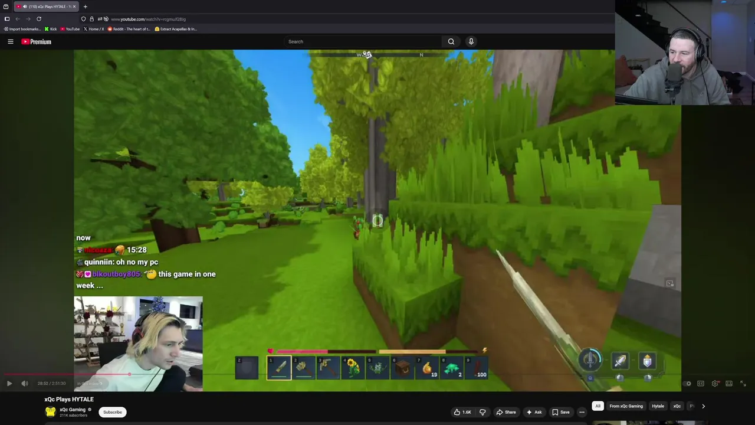Viewport: 755px width, 425px height.
Task: Open the browser tab list dropdown at the top left
Action: [x=6, y=6]
